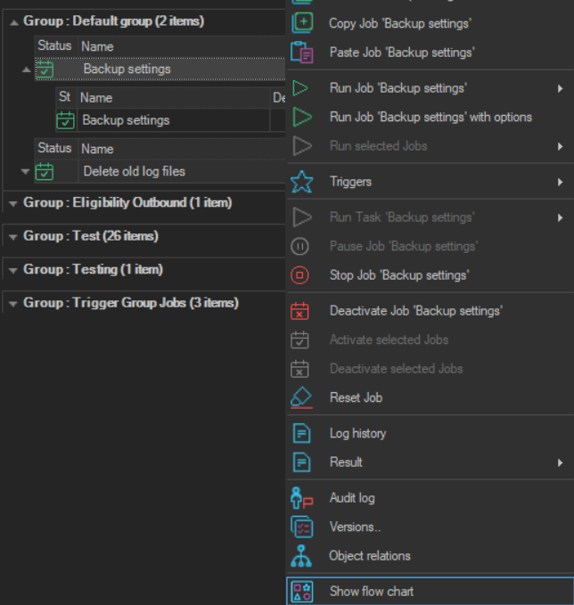Choose Paste Job 'Backup settings'

[401, 53]
